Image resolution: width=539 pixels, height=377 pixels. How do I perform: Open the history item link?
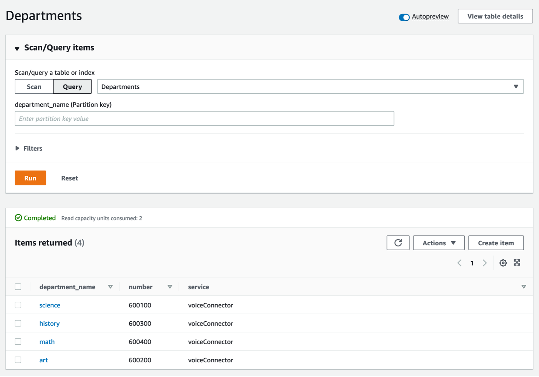49,323
